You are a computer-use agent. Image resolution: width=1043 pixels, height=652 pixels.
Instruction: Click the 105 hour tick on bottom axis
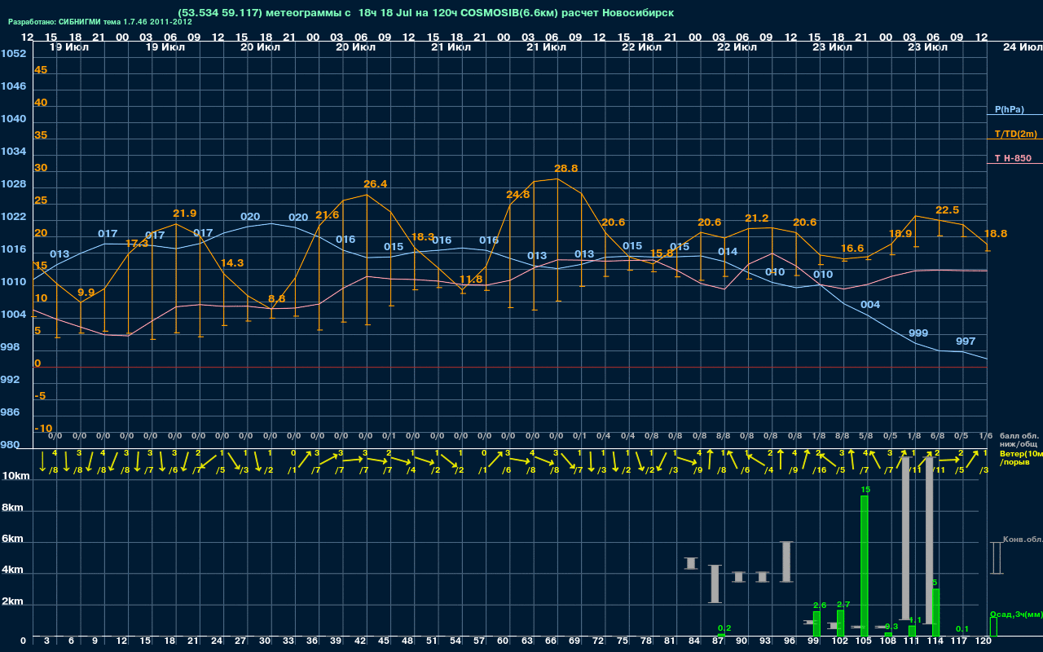click(865, 641)
